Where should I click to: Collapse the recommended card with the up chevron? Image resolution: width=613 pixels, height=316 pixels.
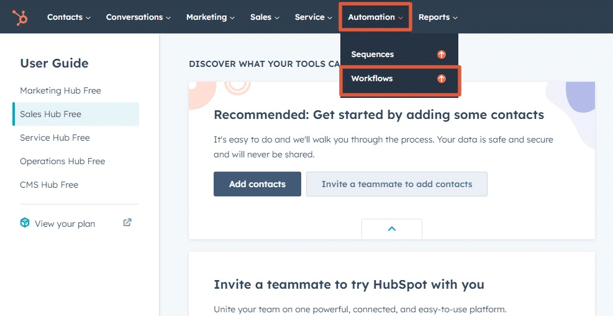(x=391, y=229)
